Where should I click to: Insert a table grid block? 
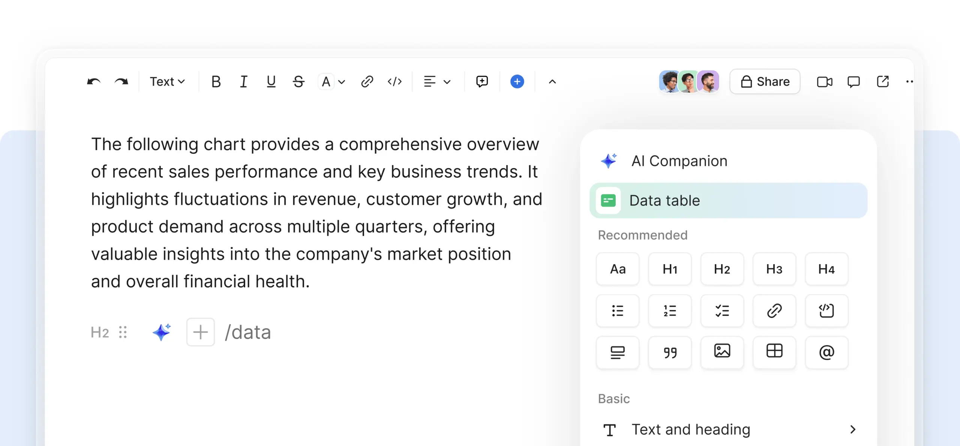tap(774, 352)
